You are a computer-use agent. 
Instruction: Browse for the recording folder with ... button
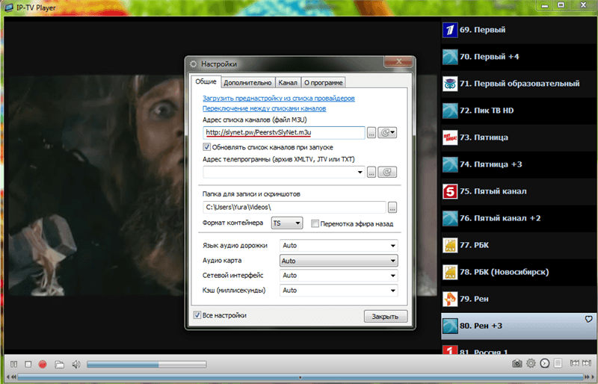(x=392, y=208)
